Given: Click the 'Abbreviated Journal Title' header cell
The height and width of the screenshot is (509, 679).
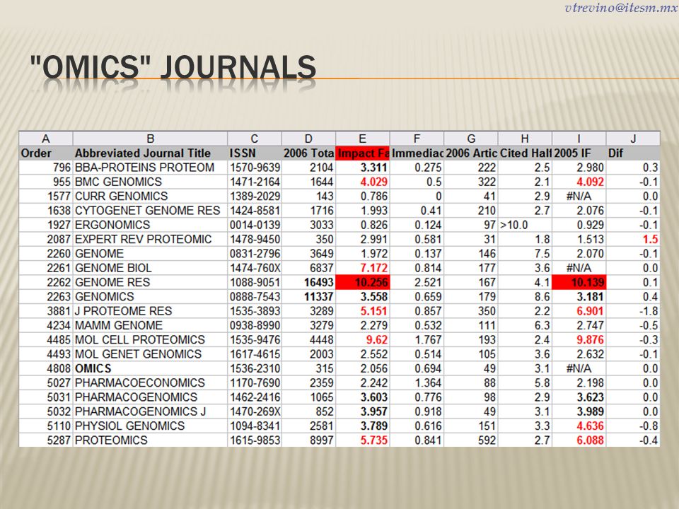Looking at the screenshot, I should pos(150,153).
